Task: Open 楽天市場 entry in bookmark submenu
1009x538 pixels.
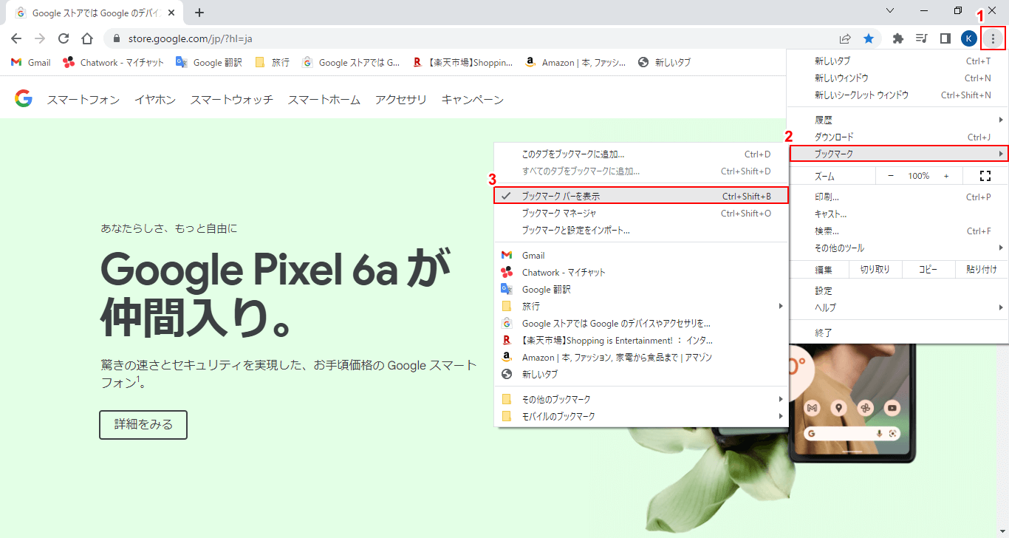Action: tap(641, 340)
